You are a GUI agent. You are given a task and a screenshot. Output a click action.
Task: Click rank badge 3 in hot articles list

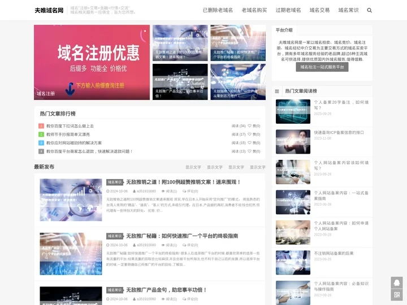pyautogui.click(x=41, y=143)
